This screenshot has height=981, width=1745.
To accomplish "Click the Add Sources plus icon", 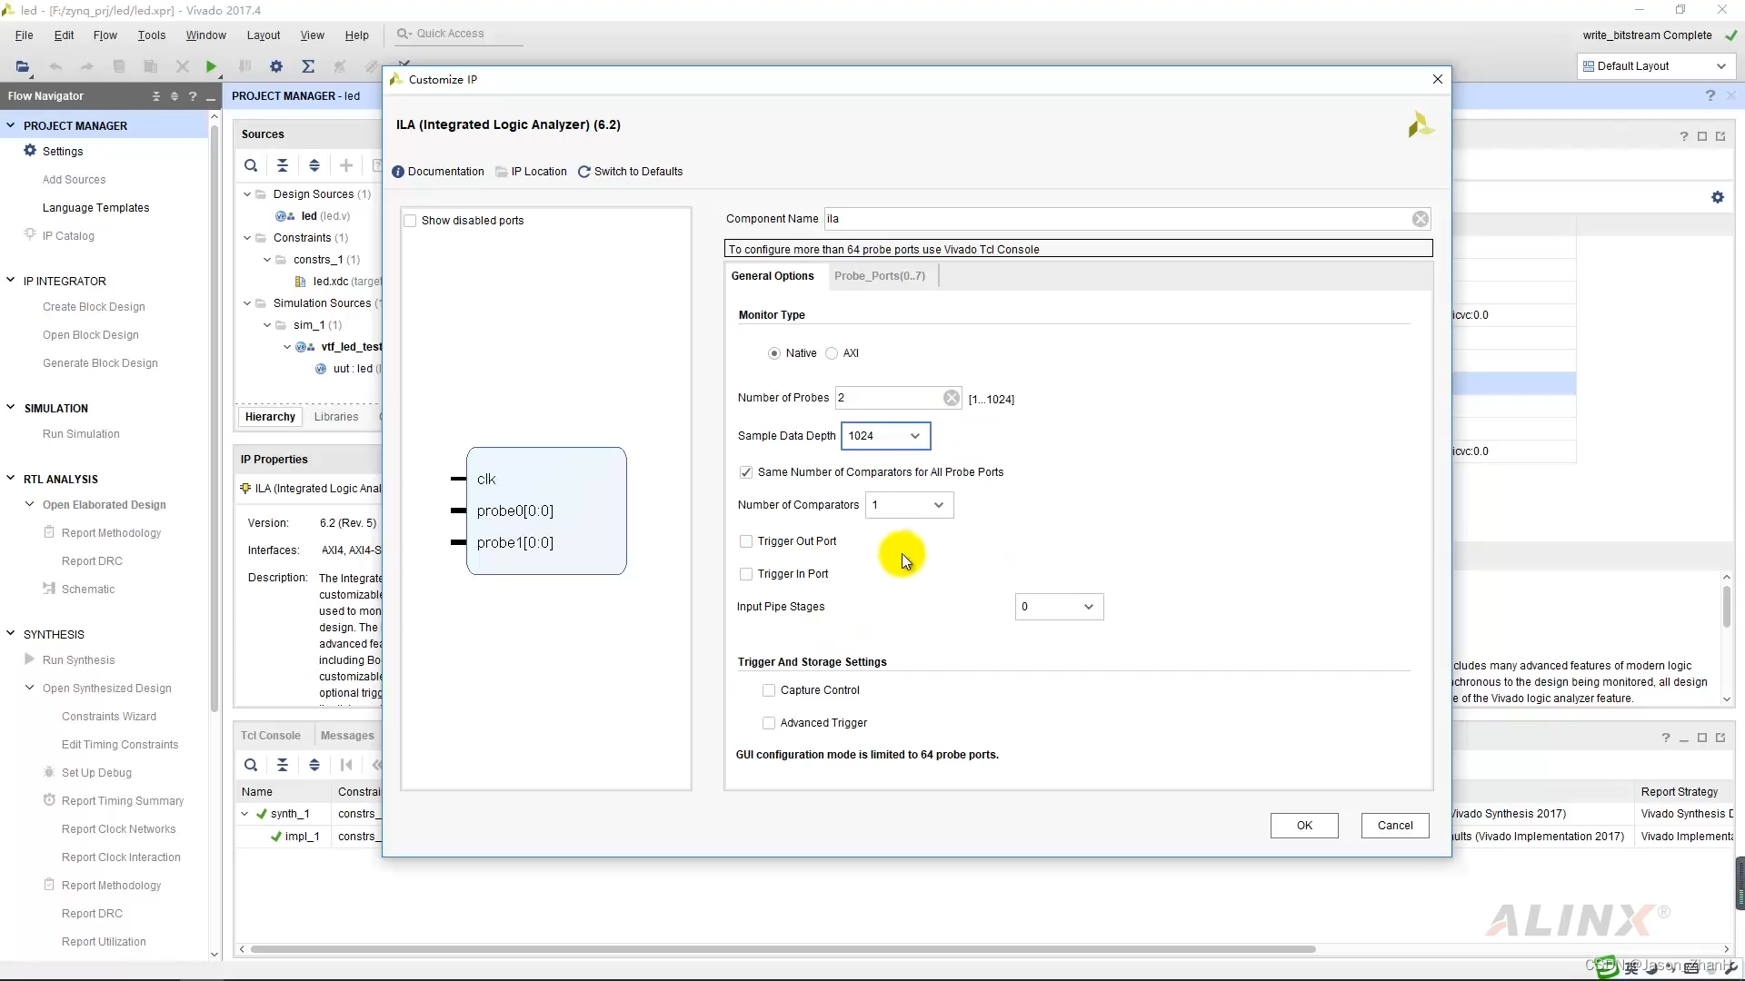I will click(x=346, y=165).
